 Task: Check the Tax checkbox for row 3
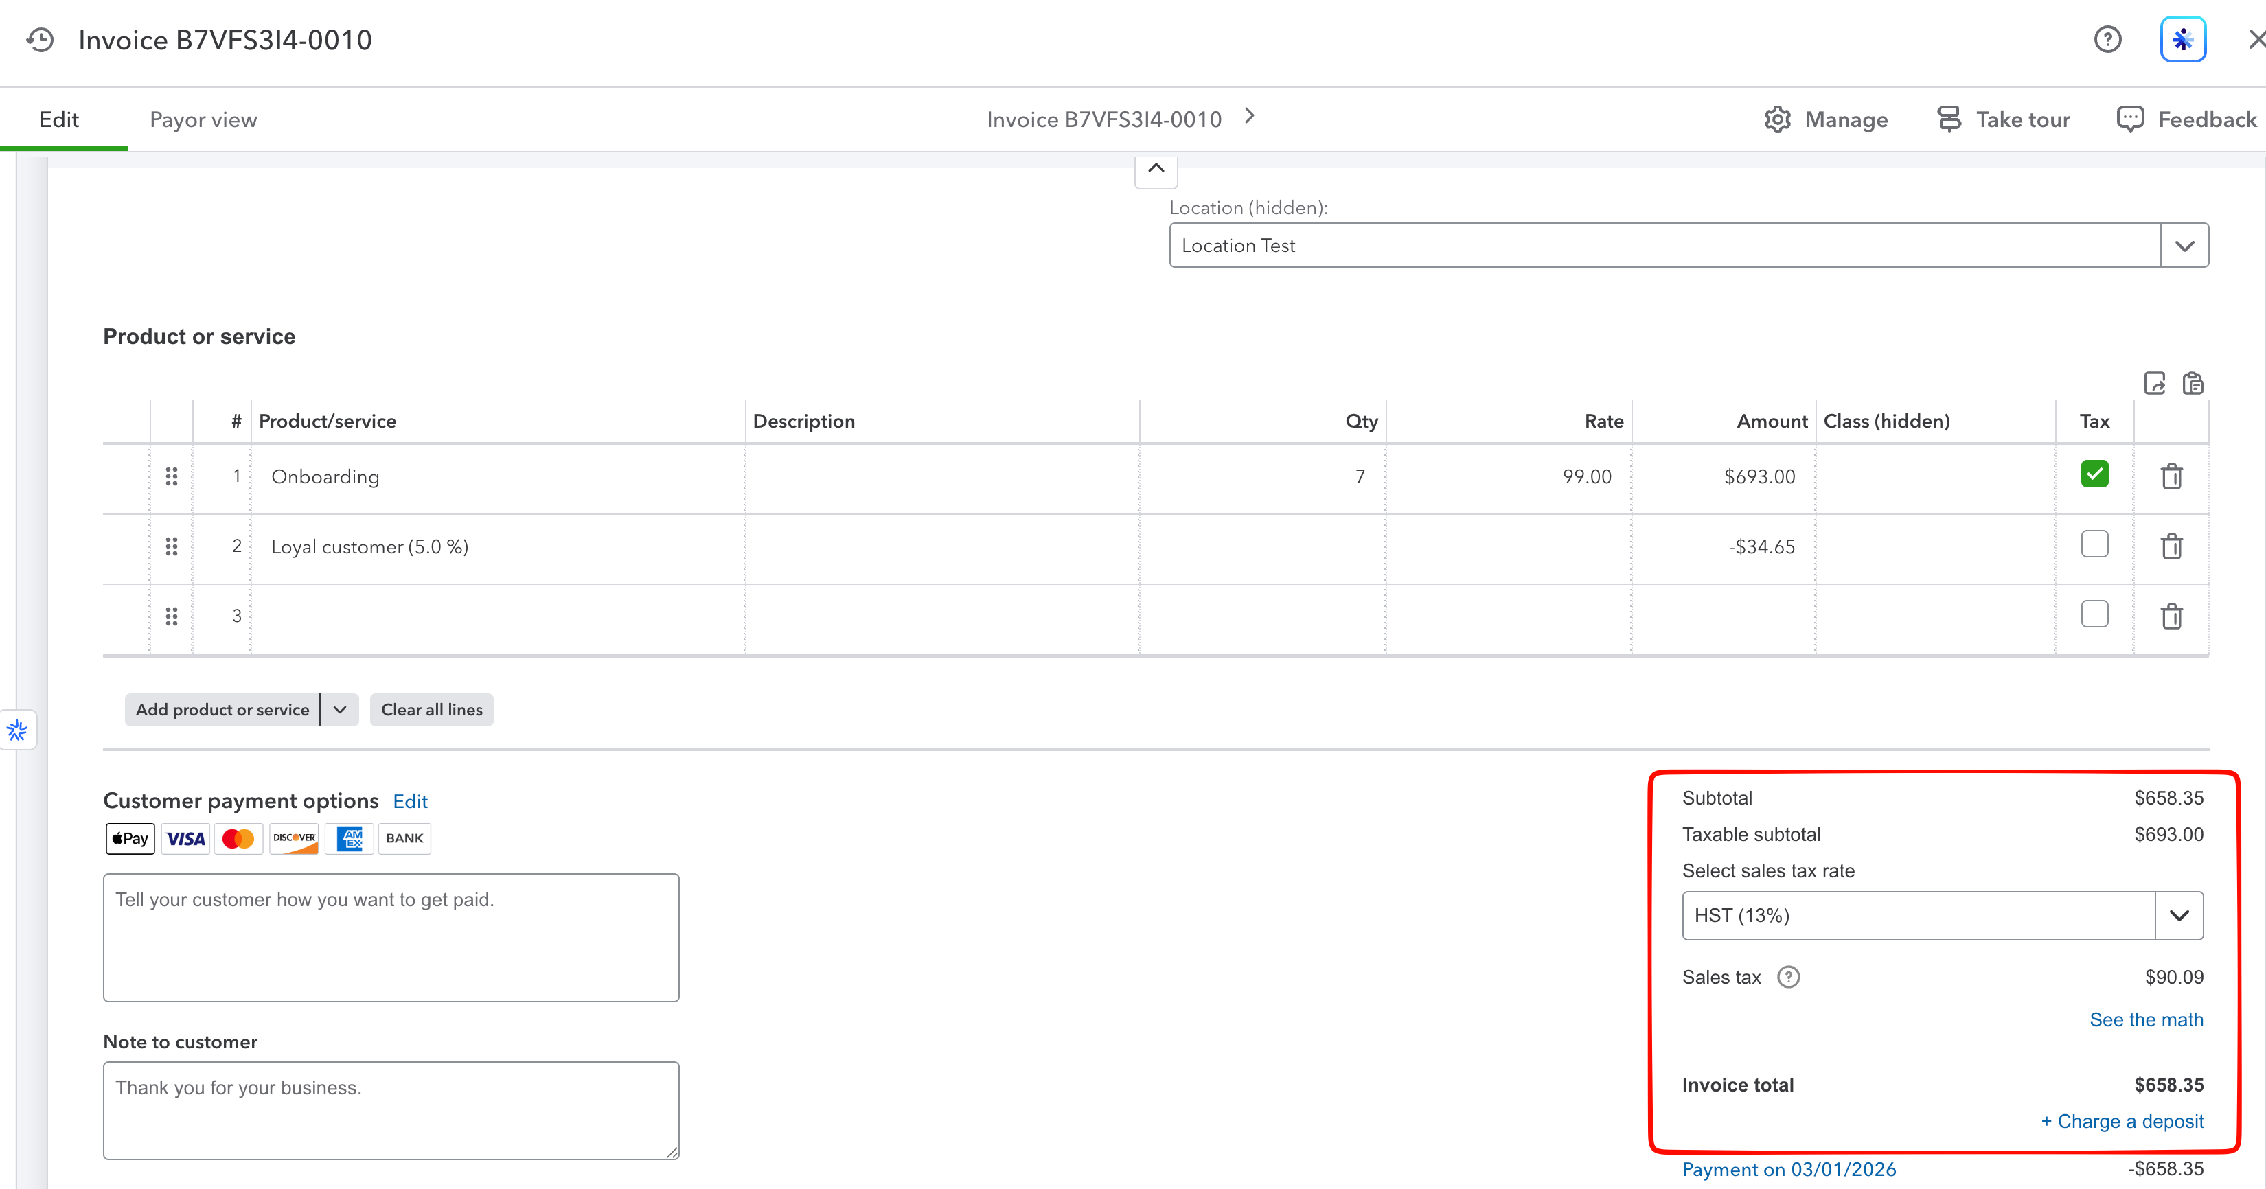pos(2094,614)
